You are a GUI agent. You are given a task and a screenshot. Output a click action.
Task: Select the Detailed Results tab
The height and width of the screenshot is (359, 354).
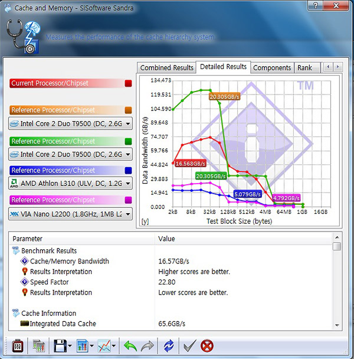tap(223, 67)
